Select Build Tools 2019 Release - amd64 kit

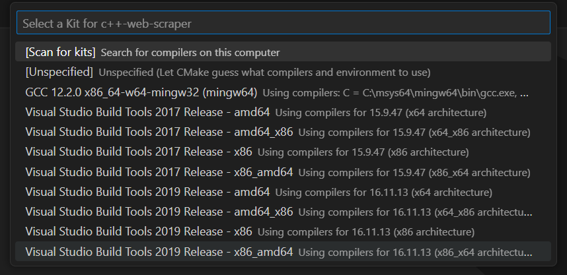tap(147, 192)
